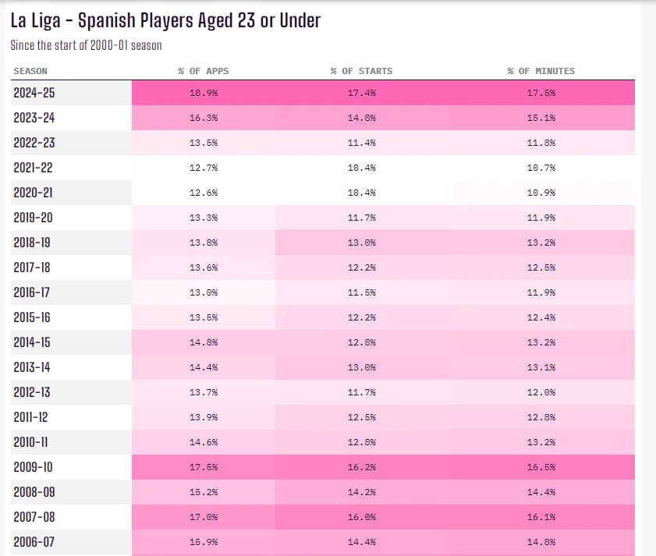Select the 2009-10 season label
The image size is (656, 556).
[x=34, y=467]
